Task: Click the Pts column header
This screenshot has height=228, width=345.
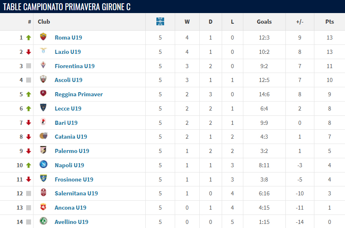Action: [329, 22]
